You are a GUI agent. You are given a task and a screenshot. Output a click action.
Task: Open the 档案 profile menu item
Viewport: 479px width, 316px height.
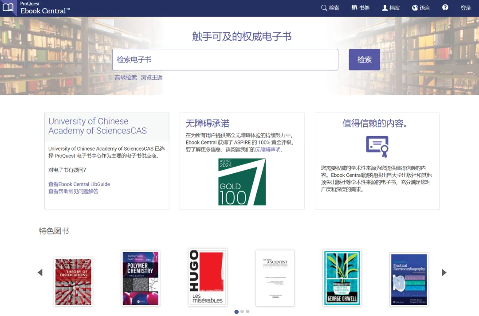click(x=391, y=8)
